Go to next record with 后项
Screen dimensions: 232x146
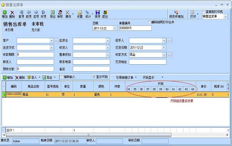(36, 14)
